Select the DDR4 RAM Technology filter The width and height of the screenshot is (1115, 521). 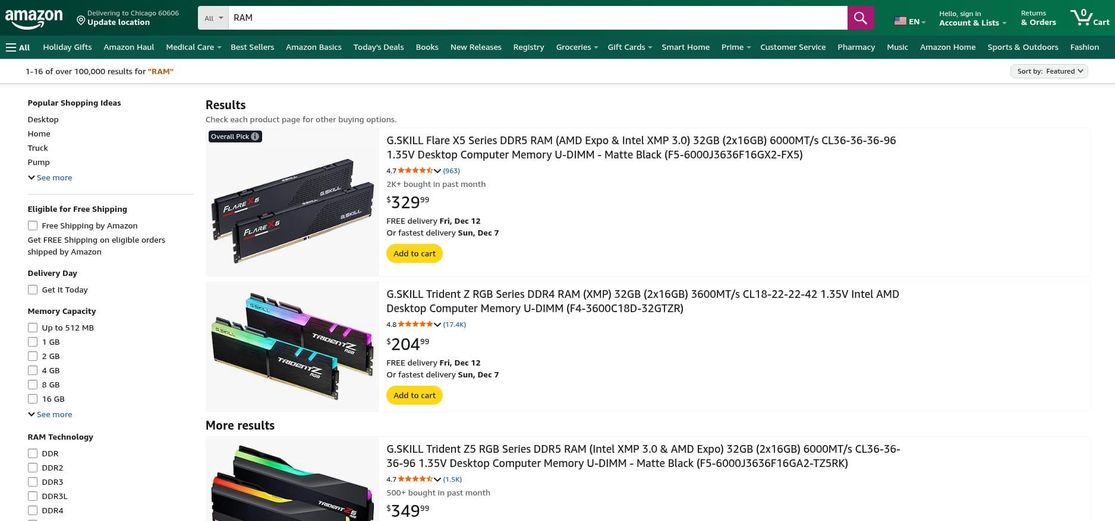[33, 510]
